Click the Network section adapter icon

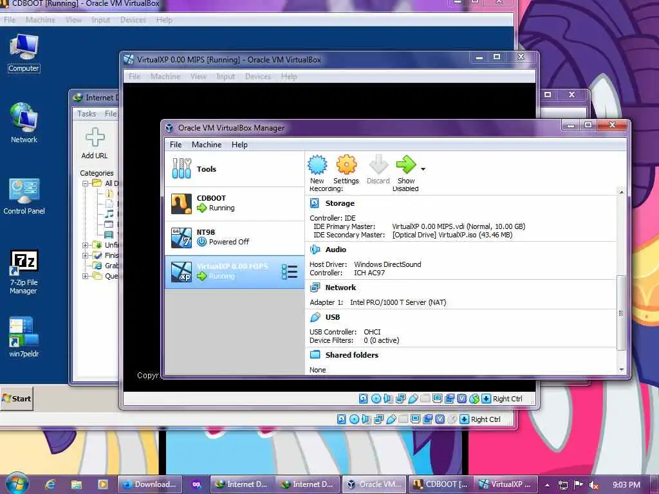pos(314,288)
